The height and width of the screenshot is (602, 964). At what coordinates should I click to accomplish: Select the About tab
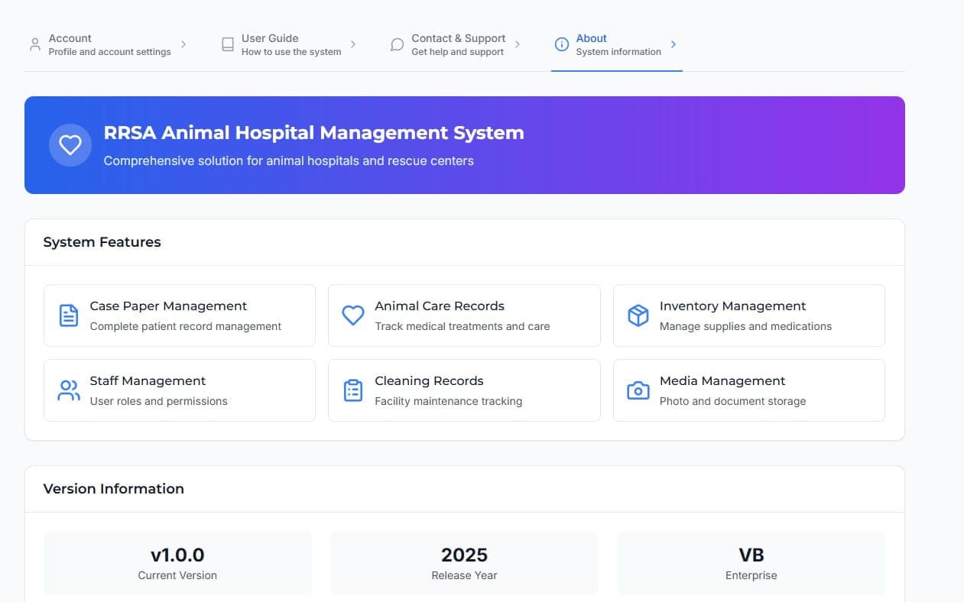(x=616, y=44)
